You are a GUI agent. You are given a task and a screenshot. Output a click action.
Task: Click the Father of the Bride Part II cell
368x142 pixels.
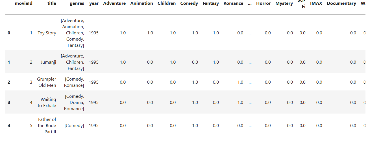[x=47, y=125]
